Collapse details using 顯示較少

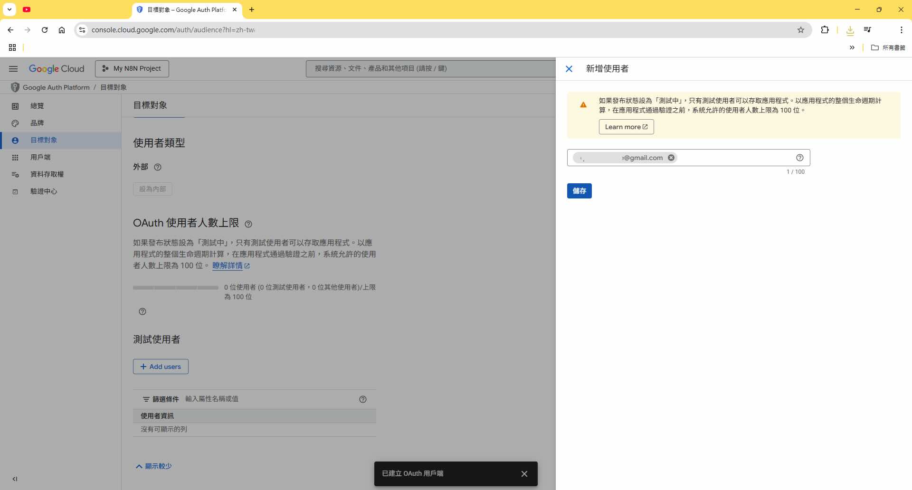click(x=153, y=466)
